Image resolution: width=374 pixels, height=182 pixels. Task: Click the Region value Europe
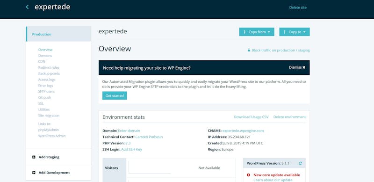pos(227,149)
